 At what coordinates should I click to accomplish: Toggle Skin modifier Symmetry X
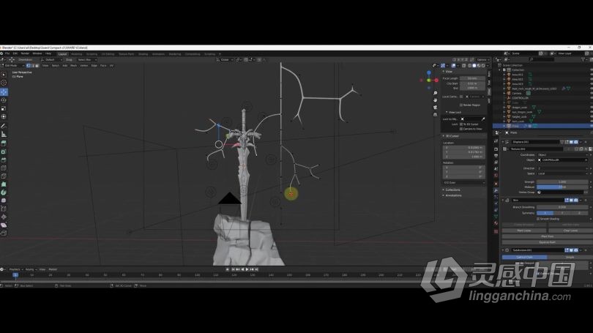[545, 213]
